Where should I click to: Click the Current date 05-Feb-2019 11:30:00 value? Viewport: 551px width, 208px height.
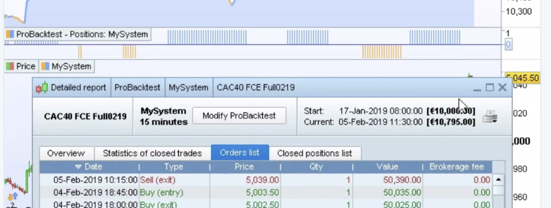pyautogui.click(x=381, y=122)
